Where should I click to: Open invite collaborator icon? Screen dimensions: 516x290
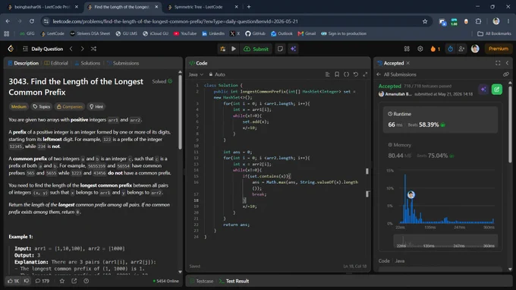[x=461, y=49]
